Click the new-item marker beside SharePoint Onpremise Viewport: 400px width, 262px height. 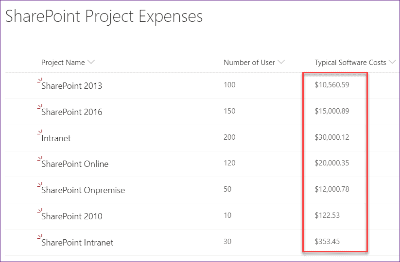[x=40, y=185]
